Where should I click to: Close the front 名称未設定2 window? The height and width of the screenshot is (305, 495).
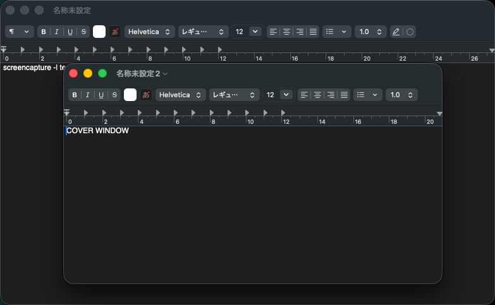pos(73,73)
